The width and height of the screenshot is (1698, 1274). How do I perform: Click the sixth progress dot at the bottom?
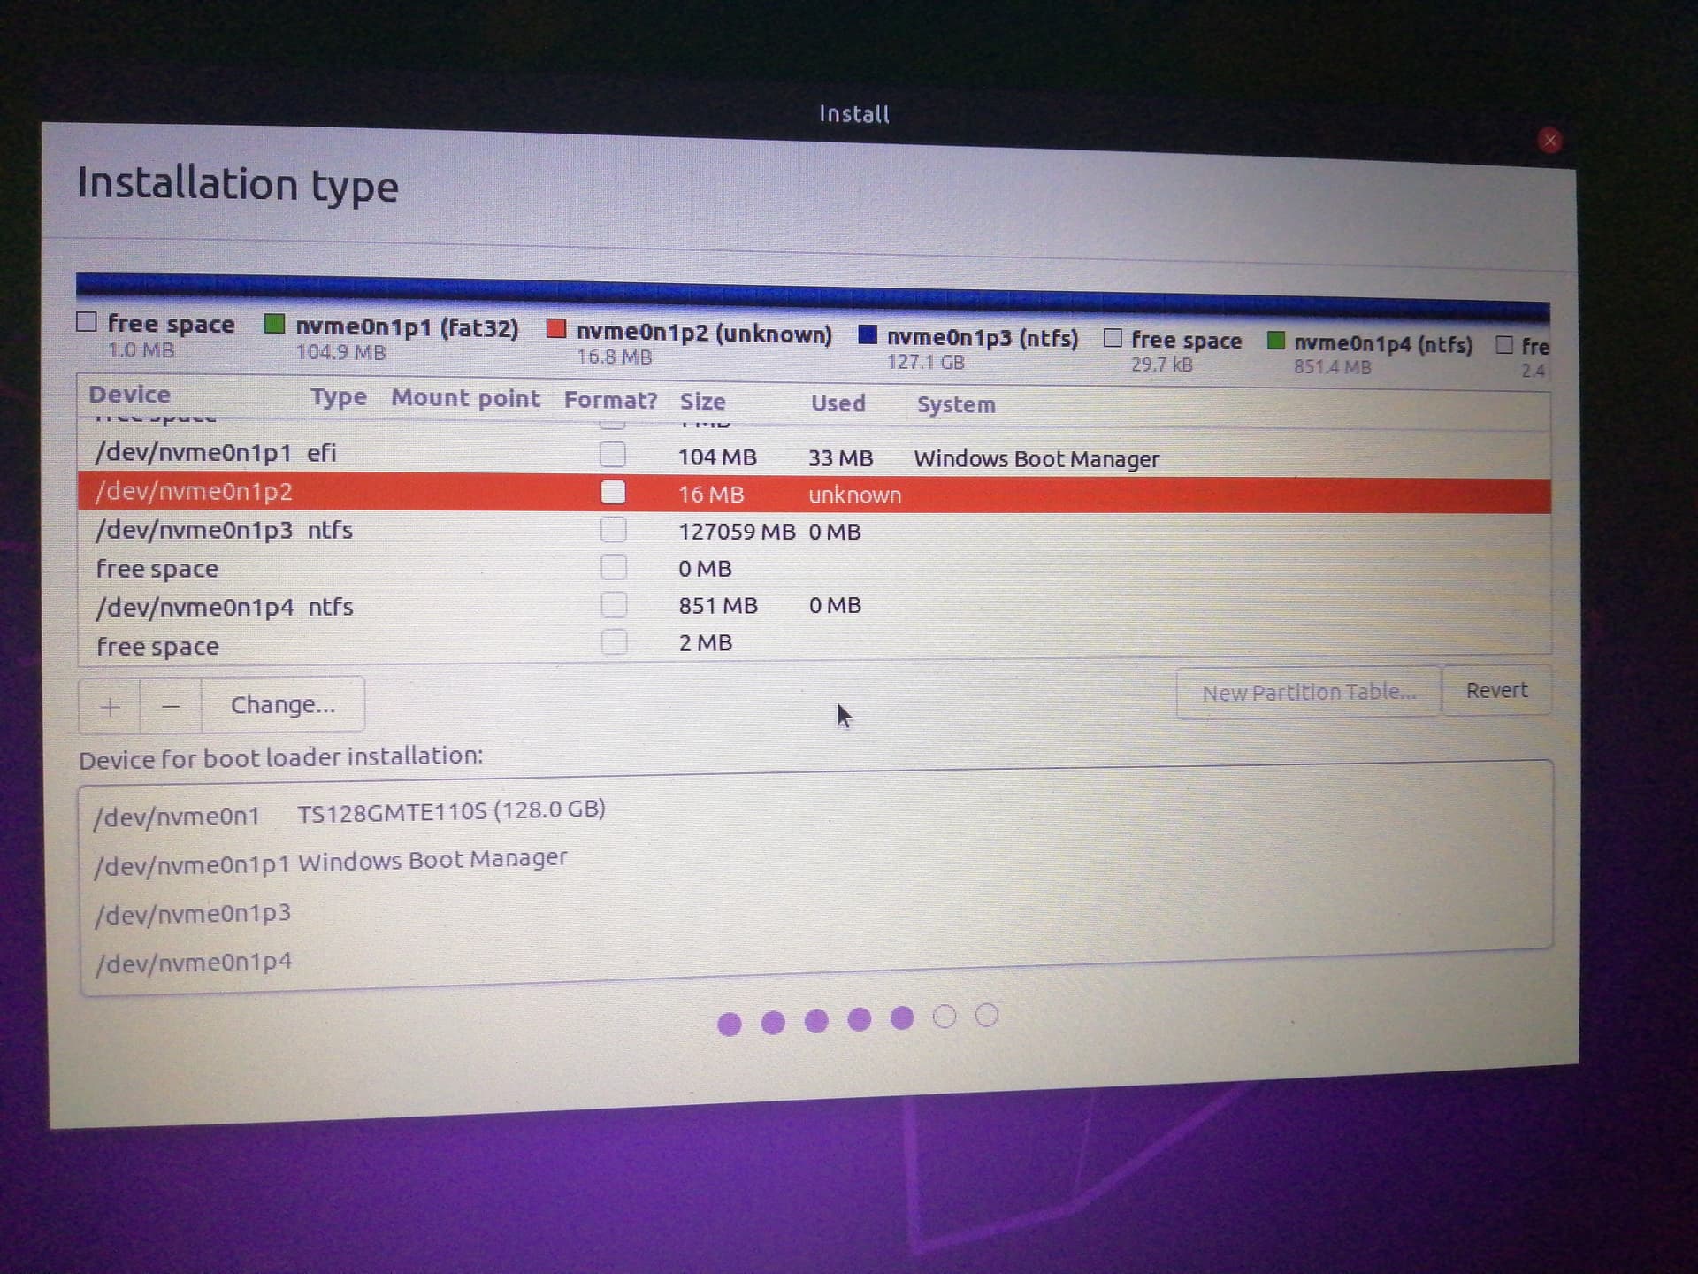tap(945, 1017)
